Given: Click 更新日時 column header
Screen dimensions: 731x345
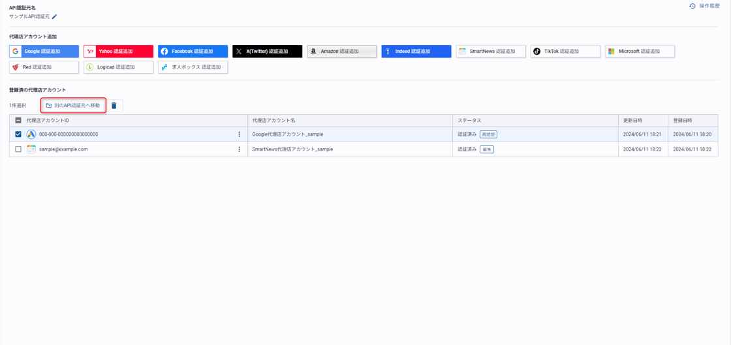Looking at the screenshot, I should click(632, 121).
